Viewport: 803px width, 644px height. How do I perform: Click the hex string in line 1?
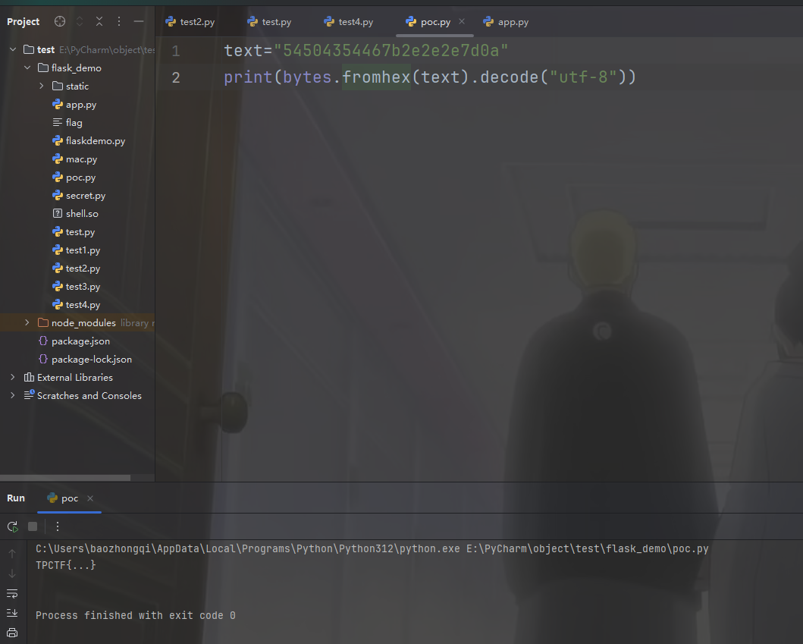click(x=391, y=50)
